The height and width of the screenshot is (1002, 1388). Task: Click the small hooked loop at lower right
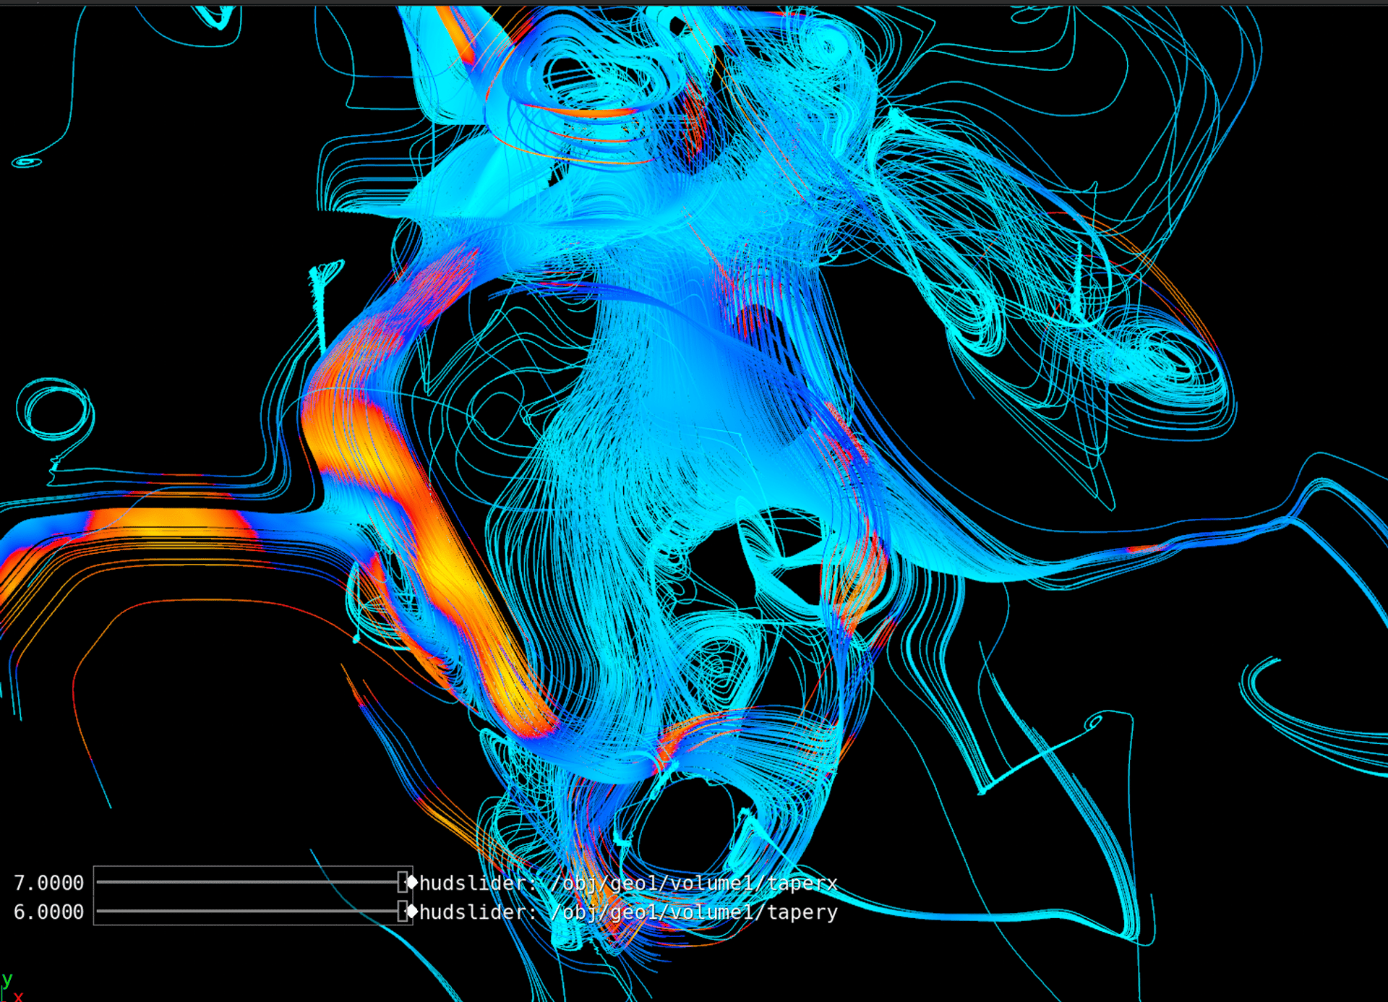(x=1094, y=721)
